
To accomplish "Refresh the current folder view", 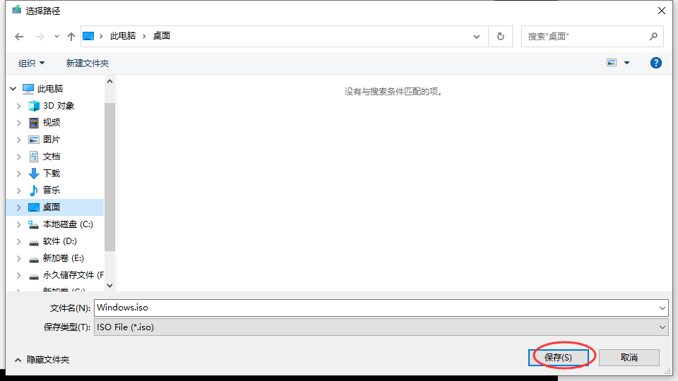I will pos(500,36).
